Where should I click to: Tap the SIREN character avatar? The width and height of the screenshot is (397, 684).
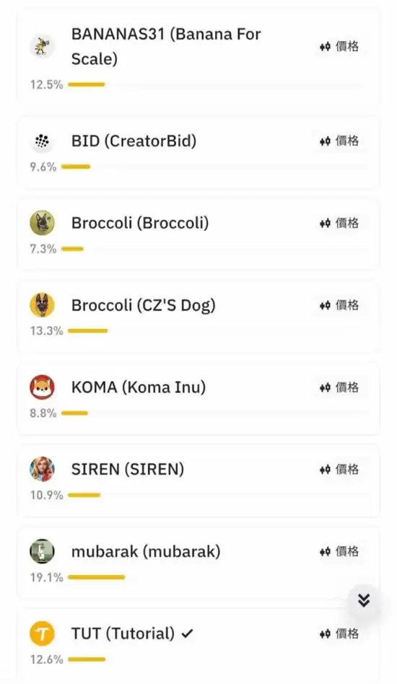click(x=43, y=469)
